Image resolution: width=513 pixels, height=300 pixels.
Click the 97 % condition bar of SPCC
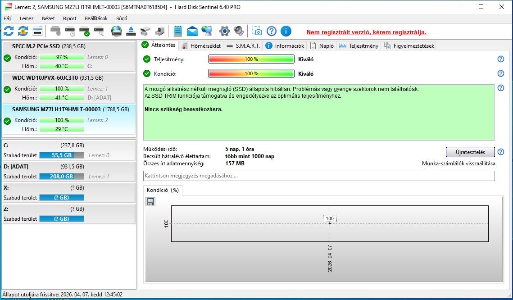[62, 57]
